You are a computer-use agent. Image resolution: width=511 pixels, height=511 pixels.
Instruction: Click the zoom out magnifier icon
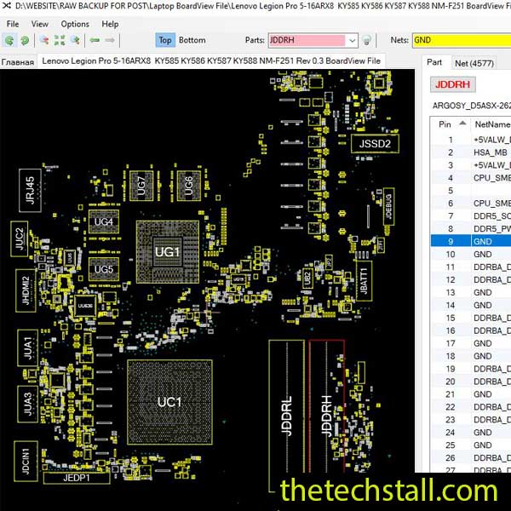click(44, 40)
